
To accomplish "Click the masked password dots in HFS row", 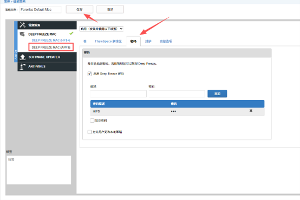I will (x=173, y=111).
